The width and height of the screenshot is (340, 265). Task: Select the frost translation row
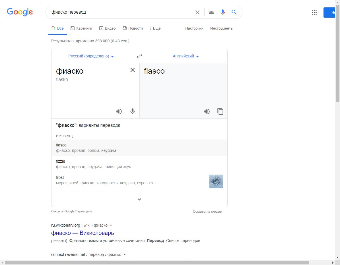pyautogui.click(x=139, y=183)
